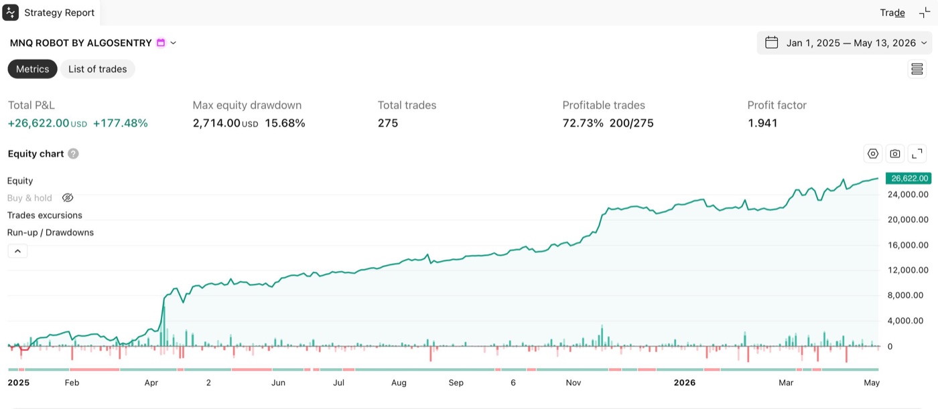The image size is (938, 409).
Task: Take a chart snapshot with camera icon
Action: tap(895, 154)
